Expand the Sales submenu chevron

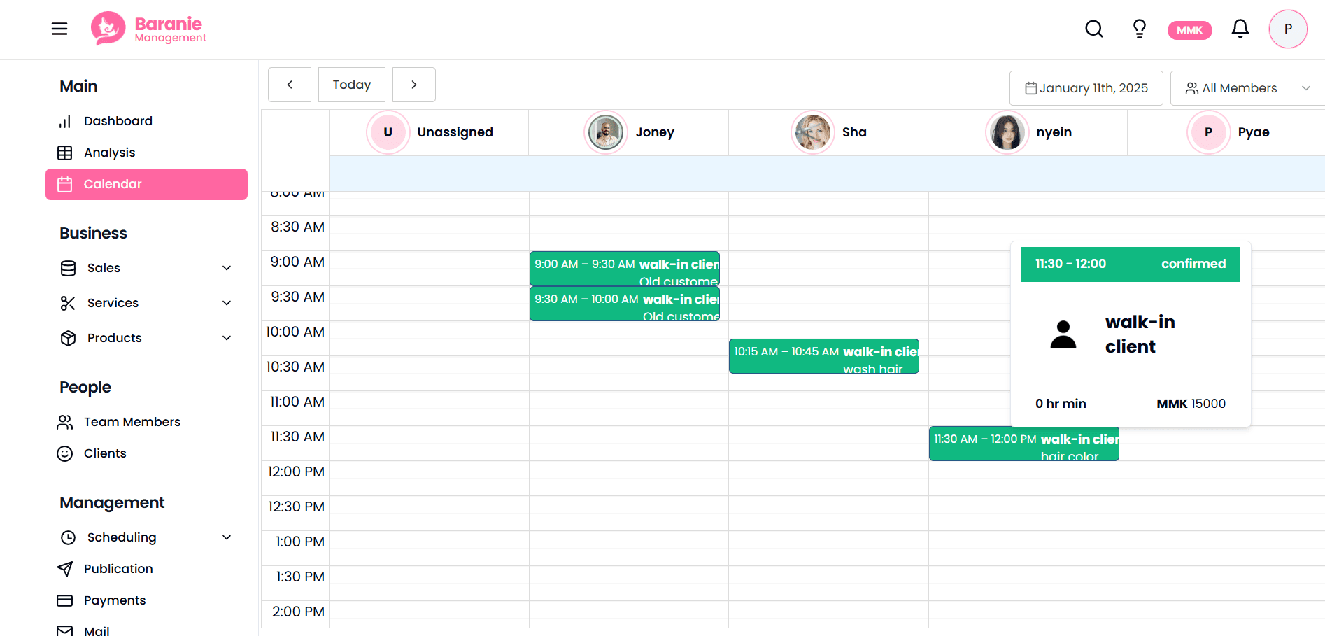coord(227,268)
